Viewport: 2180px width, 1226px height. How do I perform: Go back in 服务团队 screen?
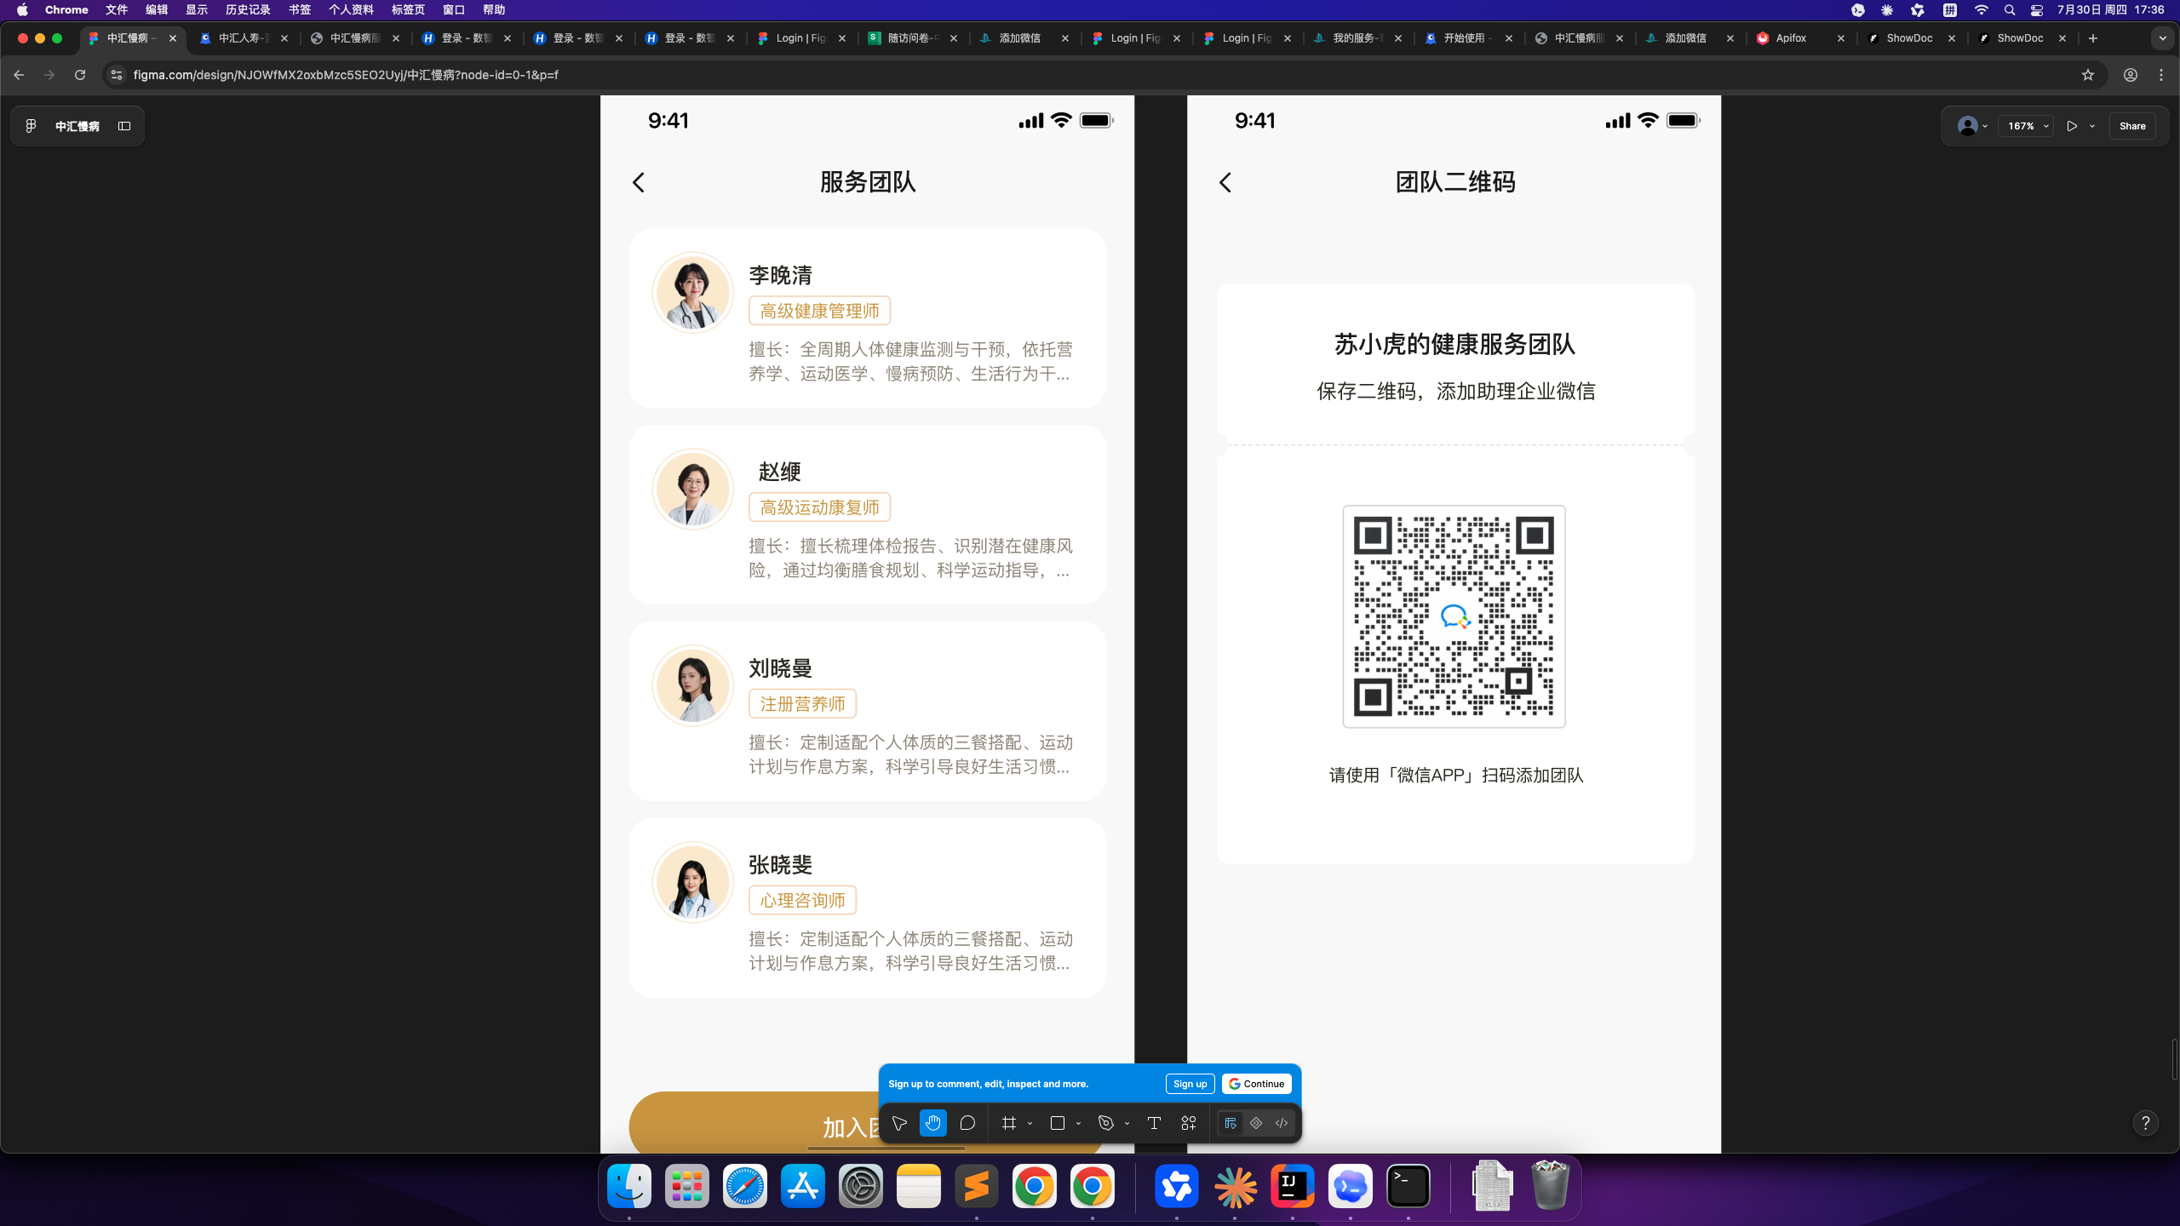[639, 182]
